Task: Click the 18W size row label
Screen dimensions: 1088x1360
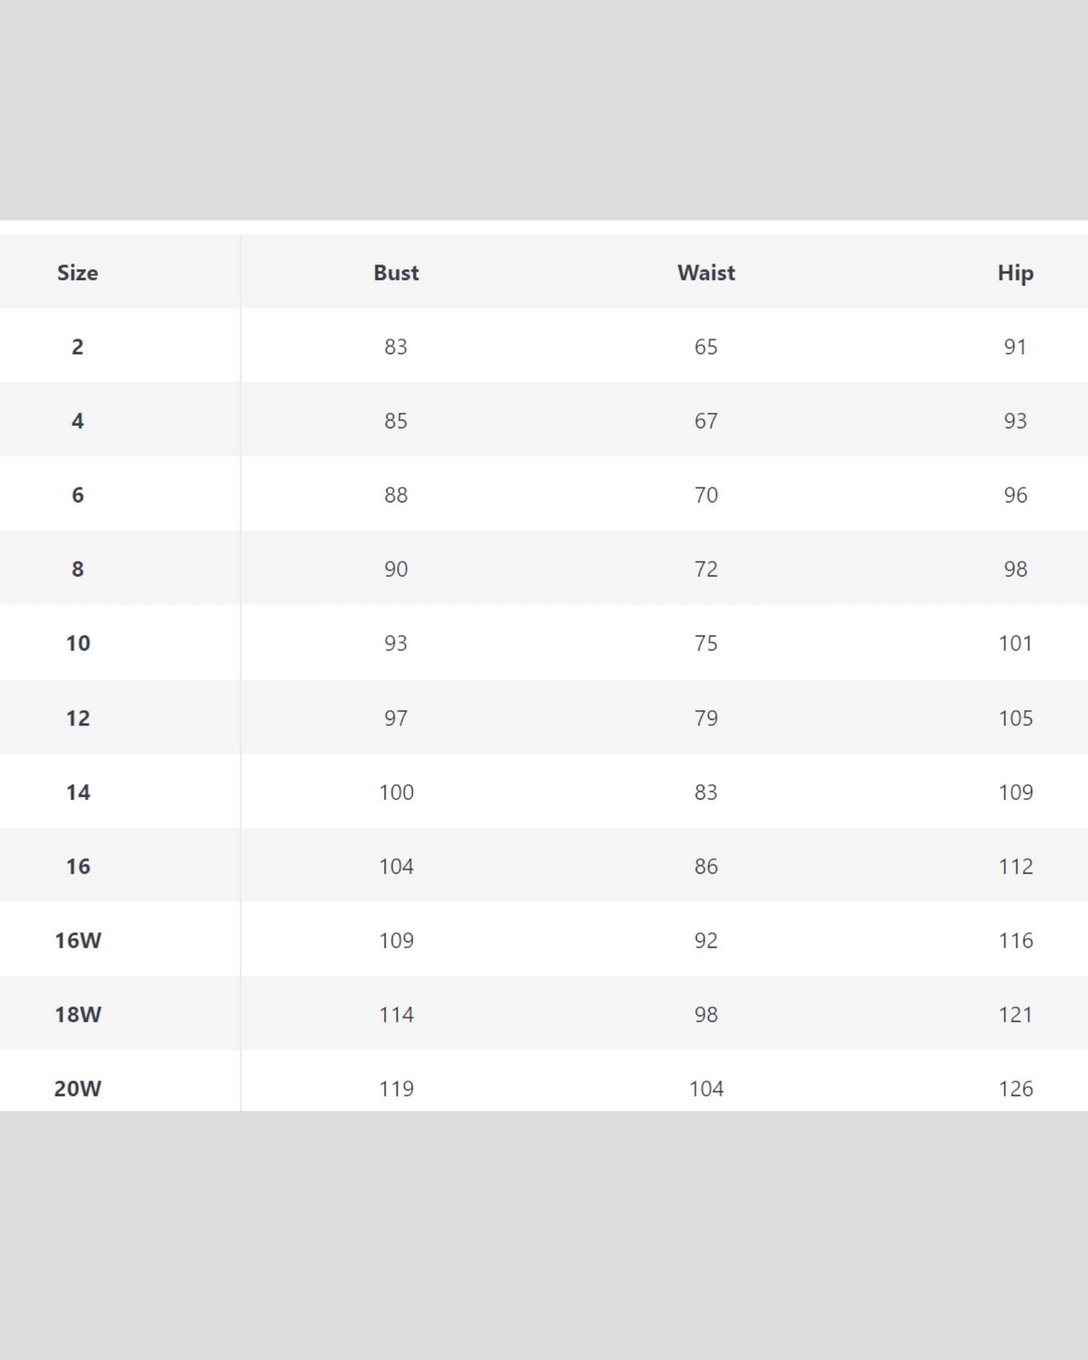Action: [x=78, y=1014]
